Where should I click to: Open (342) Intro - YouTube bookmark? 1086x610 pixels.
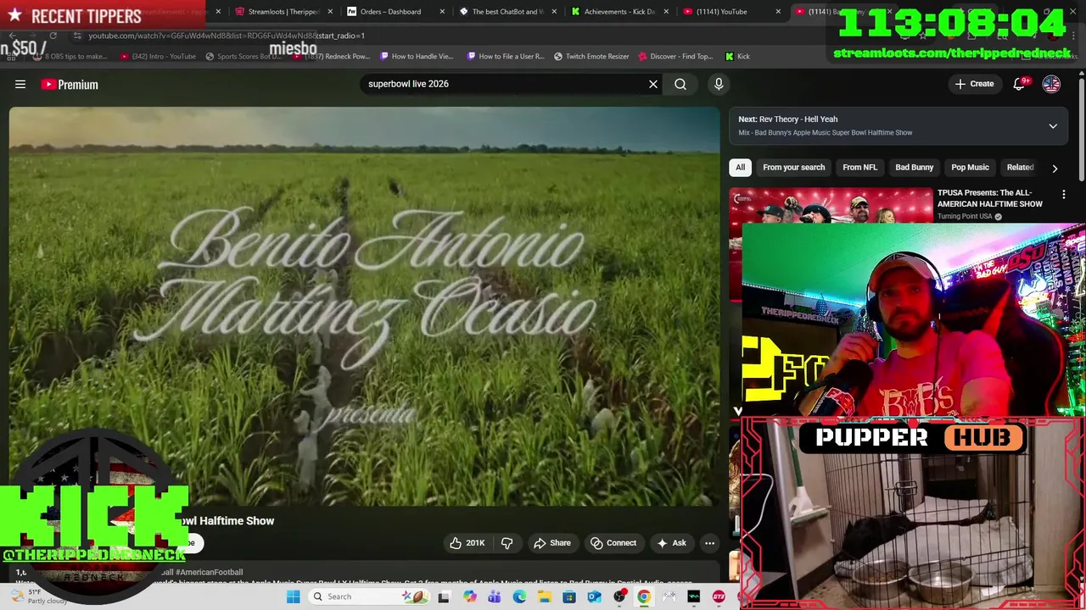[158, 56]
